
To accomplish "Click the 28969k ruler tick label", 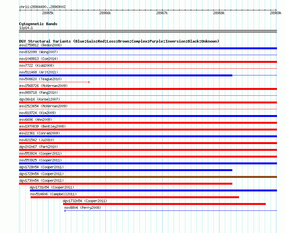I will click(276, 13).
